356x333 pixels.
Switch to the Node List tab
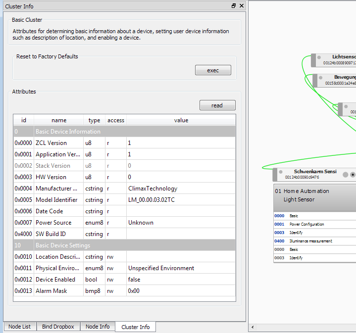(19, 327)
